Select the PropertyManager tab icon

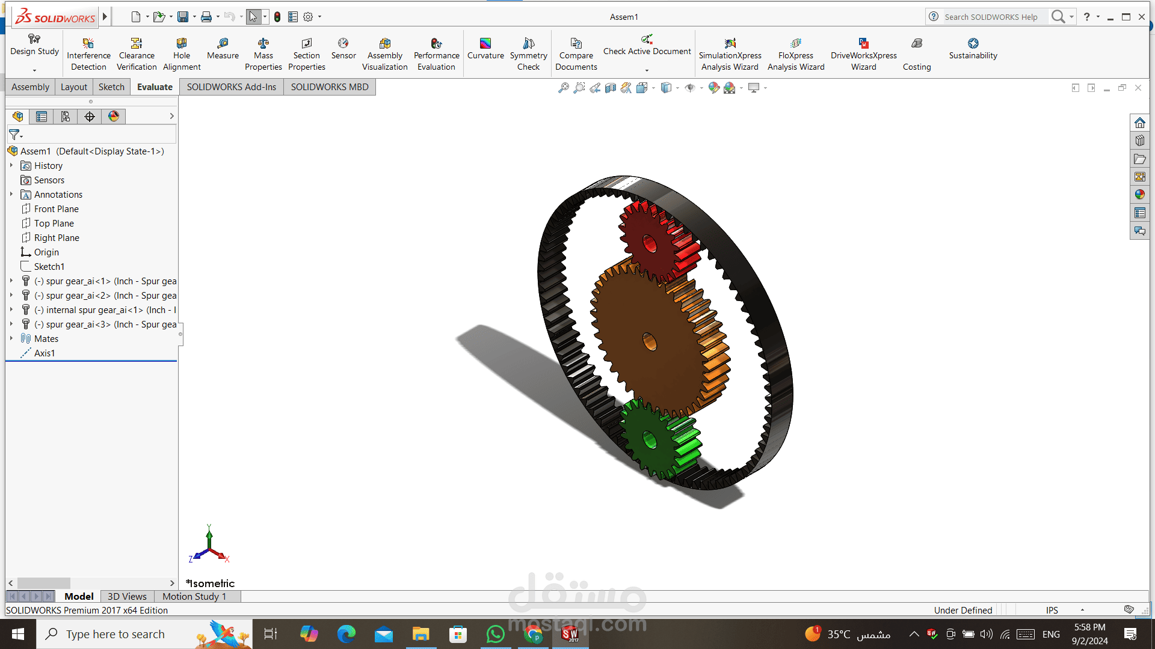(x=42, y=117)
